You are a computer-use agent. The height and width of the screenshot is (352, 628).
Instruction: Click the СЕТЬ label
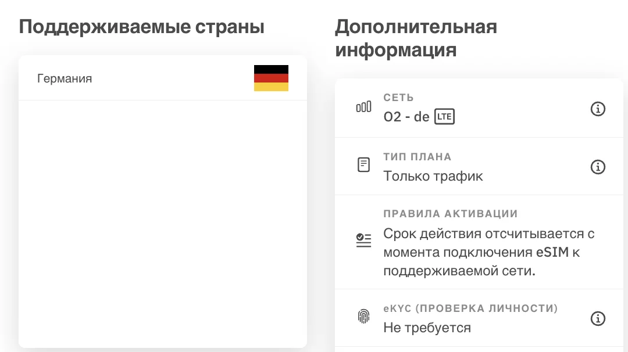(398, 98)
